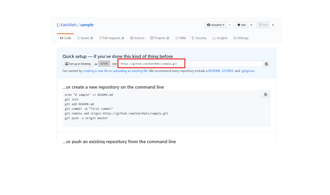Screen dimensions: 330x195
Task: Click the watchers count 1
Action: [230, 25]
